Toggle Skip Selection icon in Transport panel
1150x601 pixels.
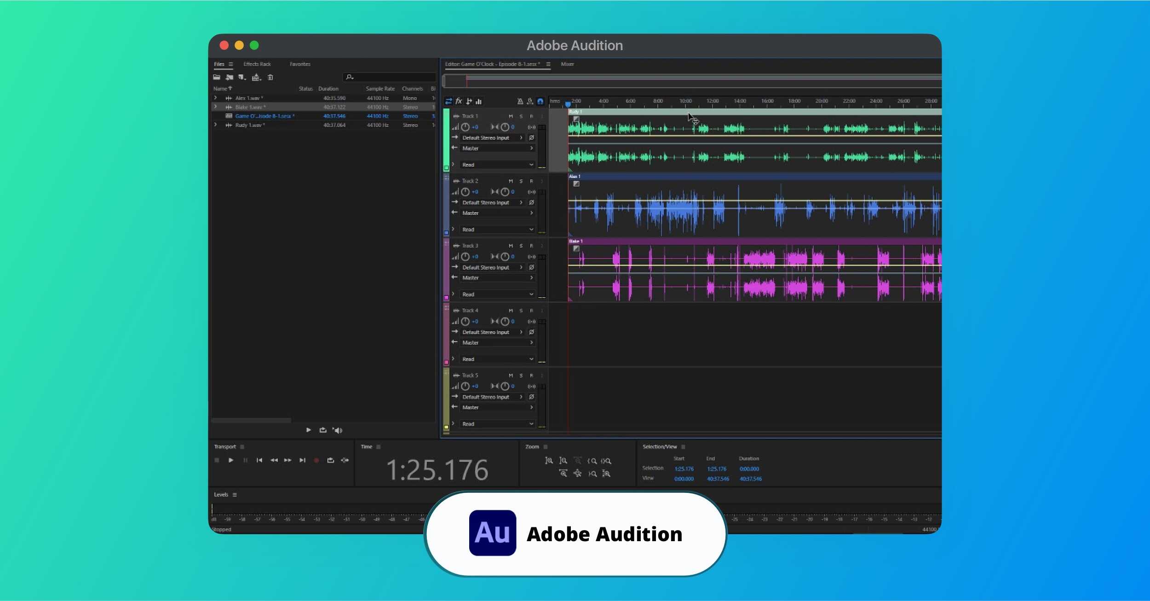coord(345,460)
